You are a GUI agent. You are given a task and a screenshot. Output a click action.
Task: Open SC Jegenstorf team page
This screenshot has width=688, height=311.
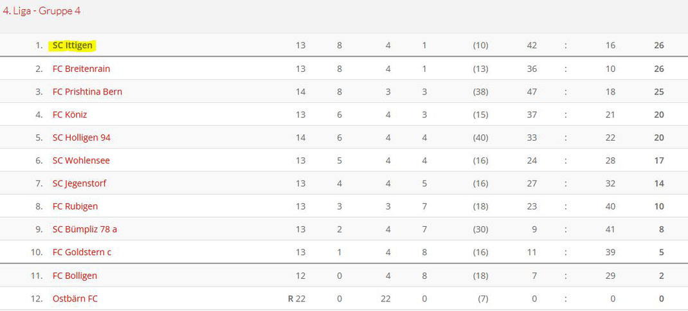coord(80,183)
